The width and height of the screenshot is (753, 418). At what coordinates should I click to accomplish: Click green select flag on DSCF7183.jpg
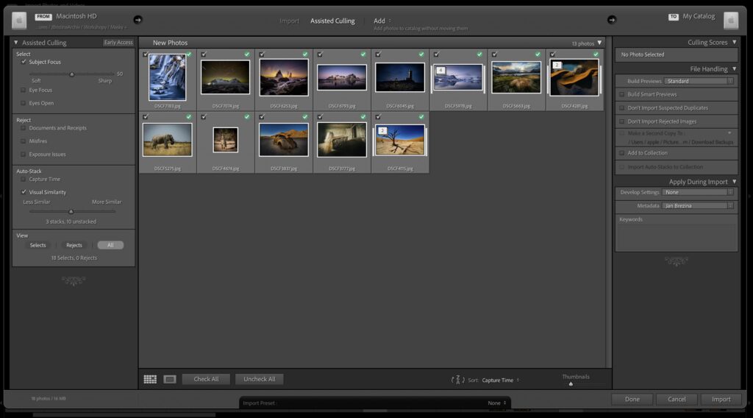[x=189, y=54]
